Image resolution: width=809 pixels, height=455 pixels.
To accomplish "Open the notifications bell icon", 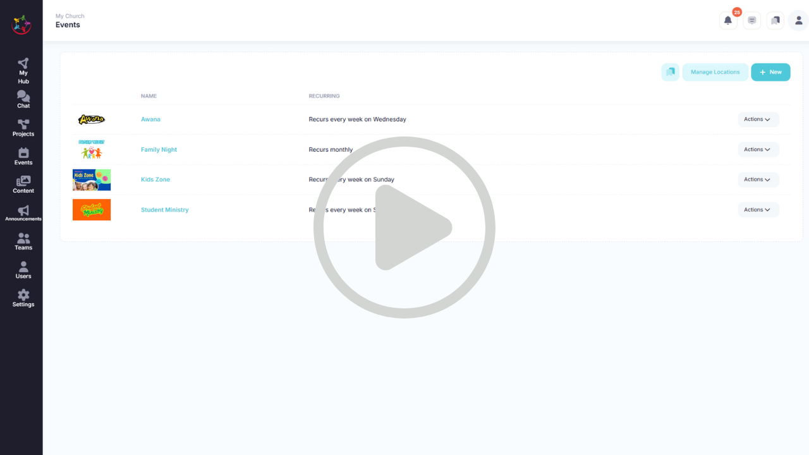I will [x=727, y=20].
